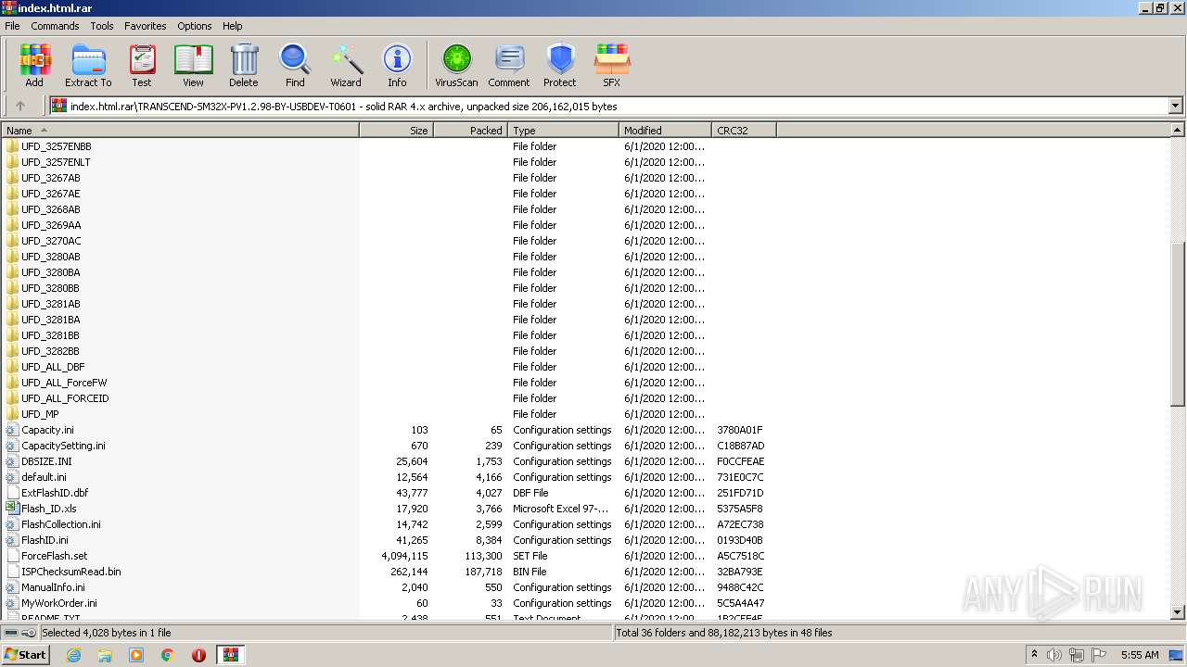
Task: Click the vertical scrollbar thumb
Action: 1178,324
